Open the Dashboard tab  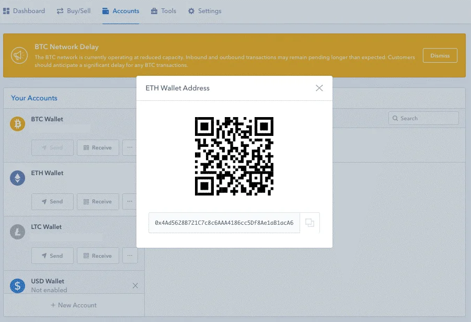[x=24, y=11]
